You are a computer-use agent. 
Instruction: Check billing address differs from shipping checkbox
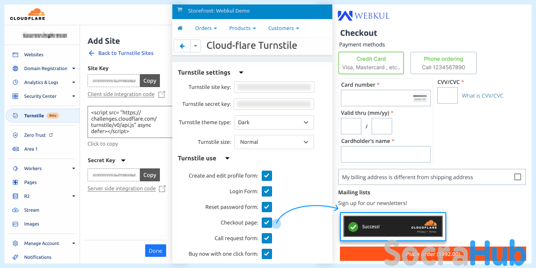click(517, 177)
